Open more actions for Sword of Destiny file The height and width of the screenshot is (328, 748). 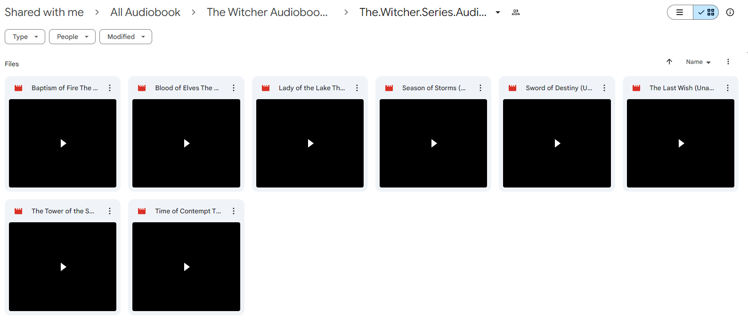coord(604,88)
